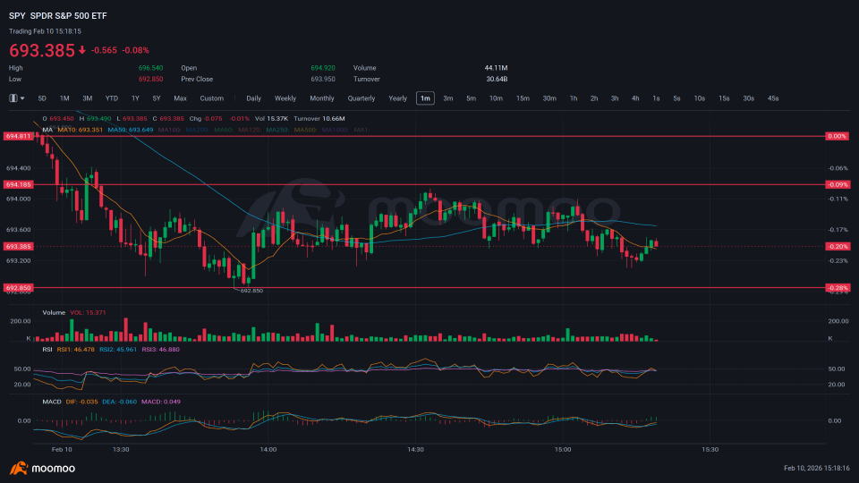Click the MA indicator label
Screen dimensions: 859x483
[x=47, y=130]
